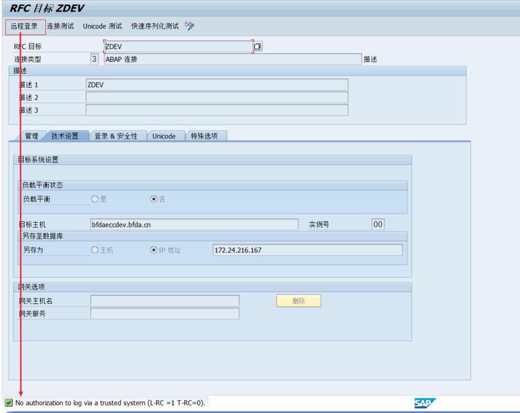This screenshot has height=413, width=520.
Task: Click the RFC 目标 field containing ZDEV
Action: [179, 46]
